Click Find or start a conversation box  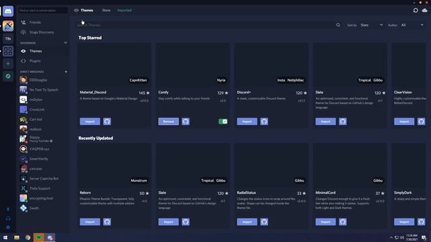click(43, 11)
